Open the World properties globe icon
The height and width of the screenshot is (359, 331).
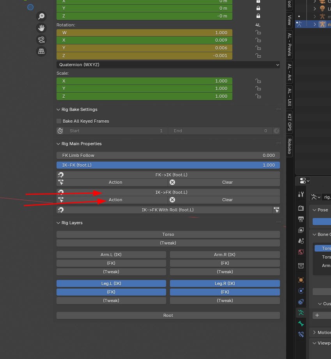301,252
